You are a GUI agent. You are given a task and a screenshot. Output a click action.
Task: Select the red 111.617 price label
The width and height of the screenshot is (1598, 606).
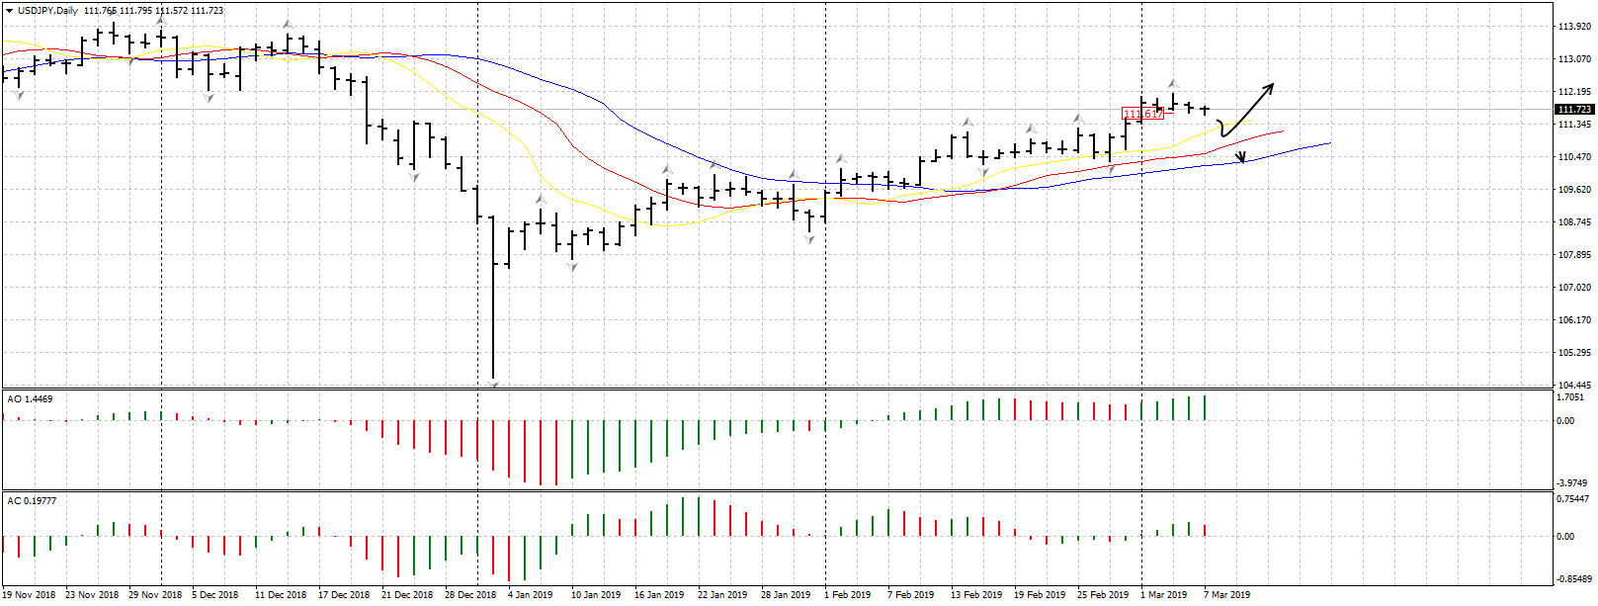coord(1142,115)
